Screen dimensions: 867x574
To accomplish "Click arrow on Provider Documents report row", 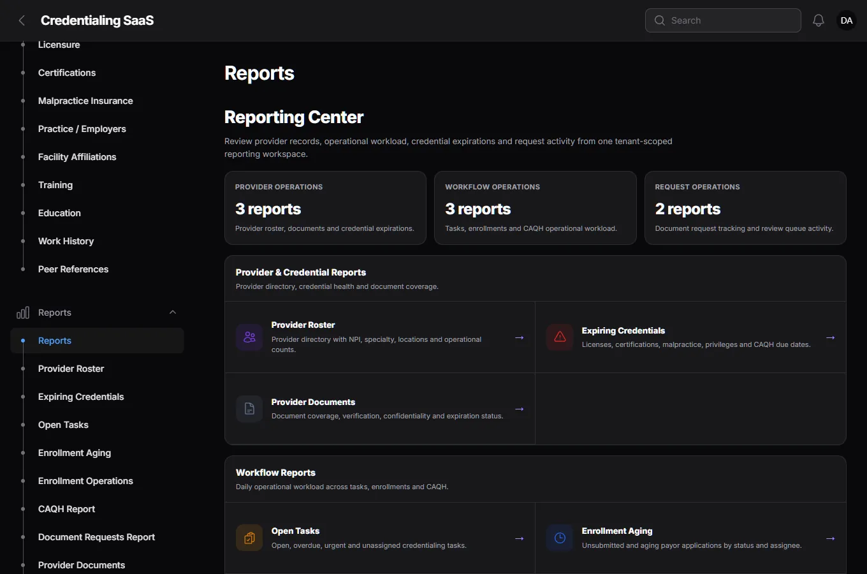I will (520, 409).
